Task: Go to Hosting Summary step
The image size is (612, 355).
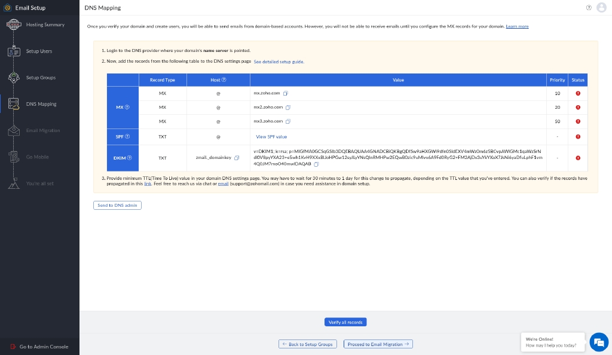Action: [x=45, y=25]
